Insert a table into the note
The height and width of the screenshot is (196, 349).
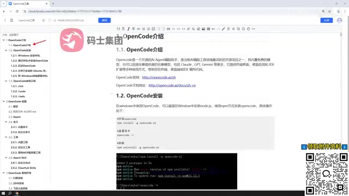pos(208,29)
